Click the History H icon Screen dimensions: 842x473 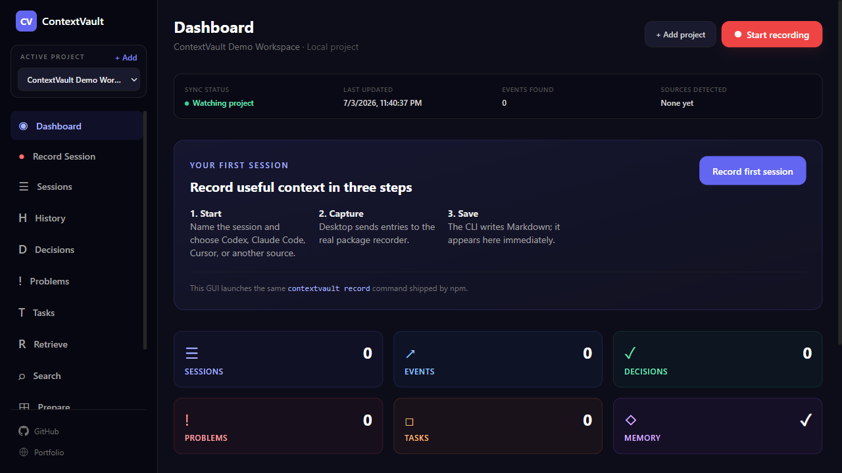pyautogui.click(x=23, y=218)
